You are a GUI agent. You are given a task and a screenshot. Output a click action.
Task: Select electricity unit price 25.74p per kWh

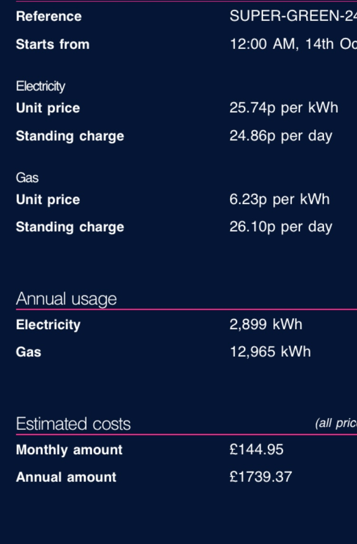(284, 107)
